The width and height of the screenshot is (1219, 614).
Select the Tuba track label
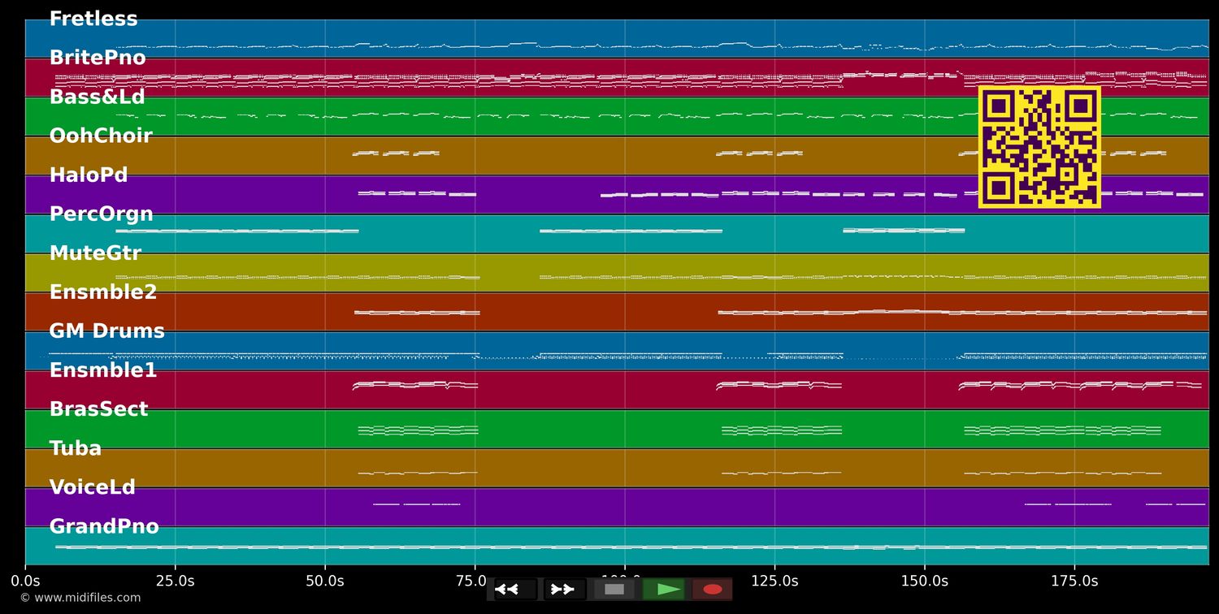click(x=76, y=448)
